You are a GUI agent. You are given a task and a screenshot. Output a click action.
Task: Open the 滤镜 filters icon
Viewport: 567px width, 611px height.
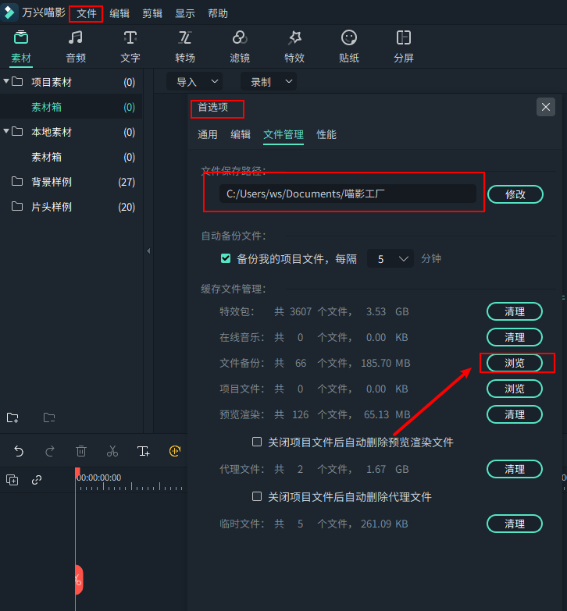coord(240,37)
